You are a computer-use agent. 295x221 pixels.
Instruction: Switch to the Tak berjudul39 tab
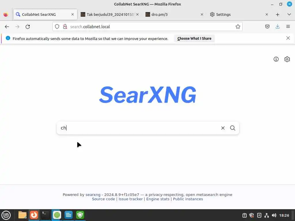(x=110, y=14)
